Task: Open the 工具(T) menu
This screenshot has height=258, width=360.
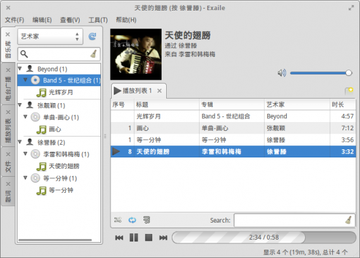Action: [98, 20]
